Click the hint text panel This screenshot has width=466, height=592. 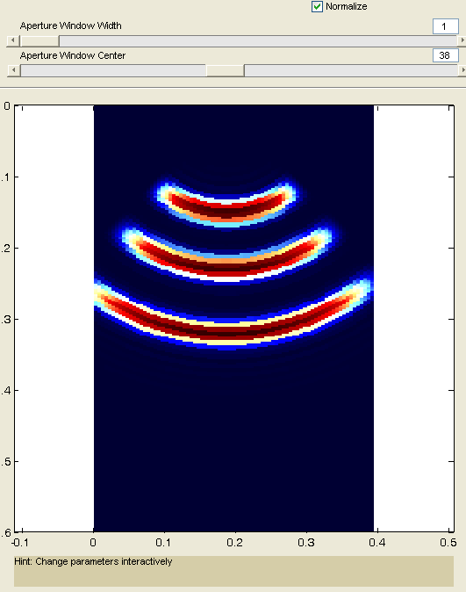pyautogui.click(x=233, y=571)
